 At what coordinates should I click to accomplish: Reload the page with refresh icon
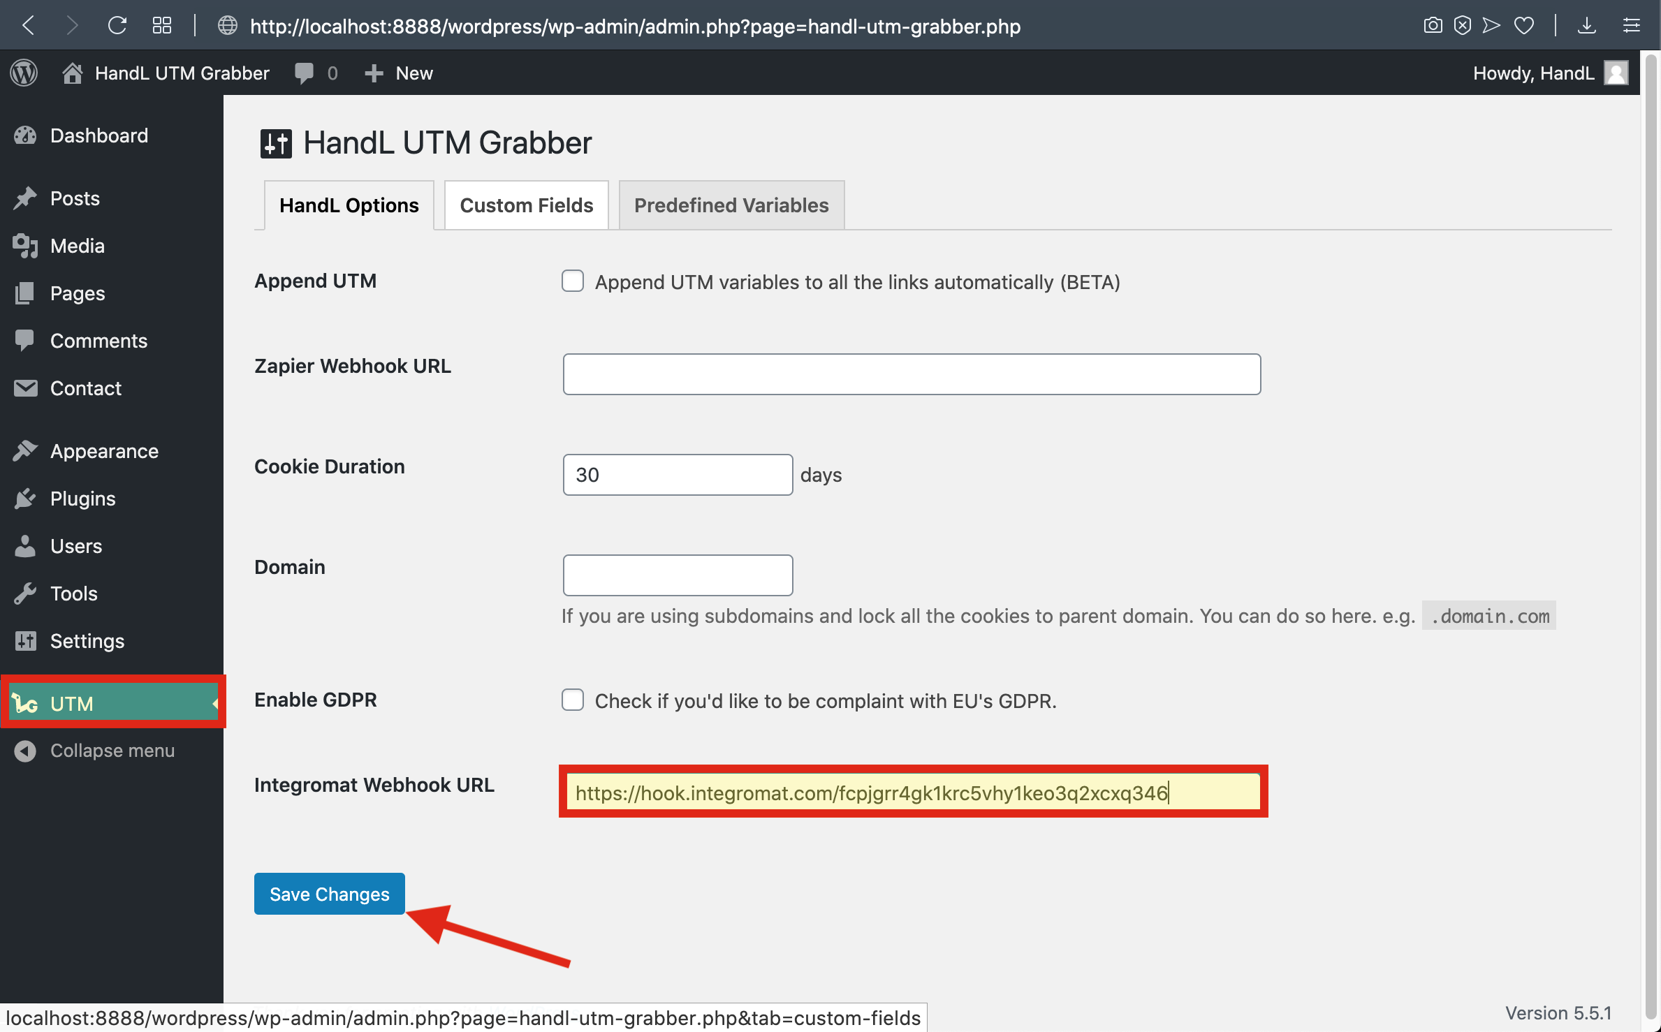(x=117, y=26)
